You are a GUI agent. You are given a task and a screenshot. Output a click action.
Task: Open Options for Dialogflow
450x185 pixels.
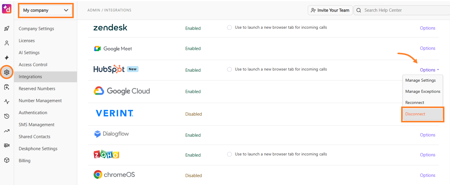(427, 135)
